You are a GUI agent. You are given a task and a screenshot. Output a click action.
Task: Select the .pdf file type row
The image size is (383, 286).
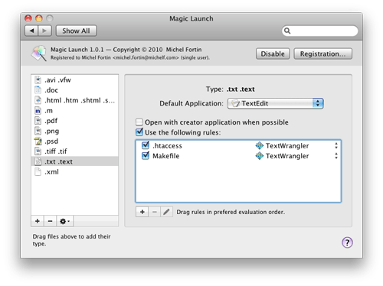tap(74, 121)
